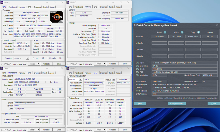This screenshot has height=132, width=220.
Task: Click the part number RG31D516GX2-5600C36A
Action: point(94,92)
